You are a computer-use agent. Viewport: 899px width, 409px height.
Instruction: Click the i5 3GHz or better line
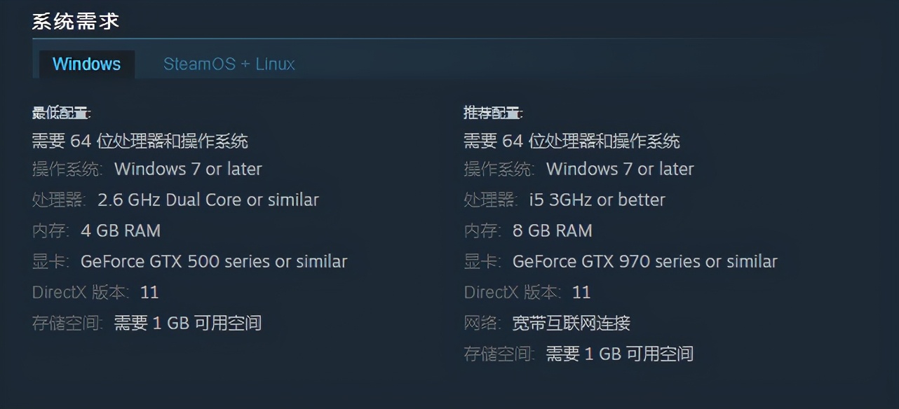click(565, 200)
